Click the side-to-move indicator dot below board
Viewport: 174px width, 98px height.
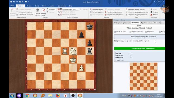(95, 90)
